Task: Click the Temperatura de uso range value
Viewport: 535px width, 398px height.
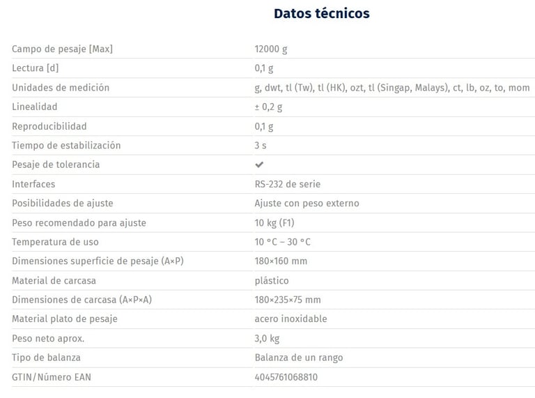Action: tap(282, 242)
